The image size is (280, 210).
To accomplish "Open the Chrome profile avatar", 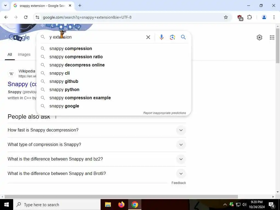I will [264, 17].
